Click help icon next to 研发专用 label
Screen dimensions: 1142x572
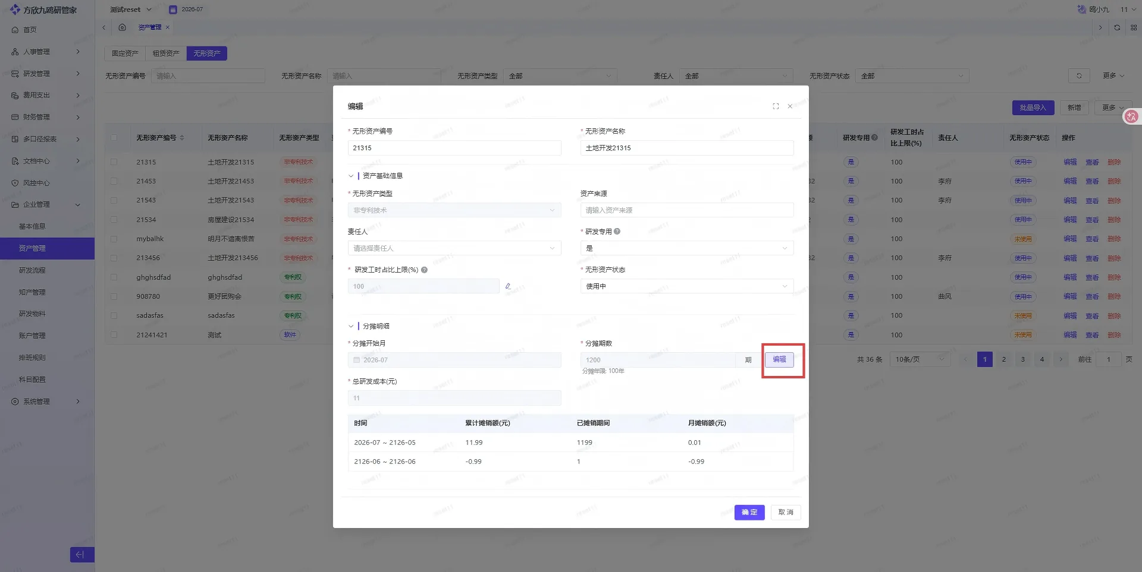[617, 232]
